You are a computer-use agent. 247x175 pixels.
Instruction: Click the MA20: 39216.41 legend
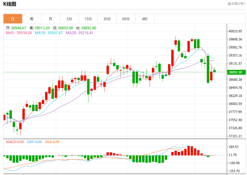tap(80, 33)
